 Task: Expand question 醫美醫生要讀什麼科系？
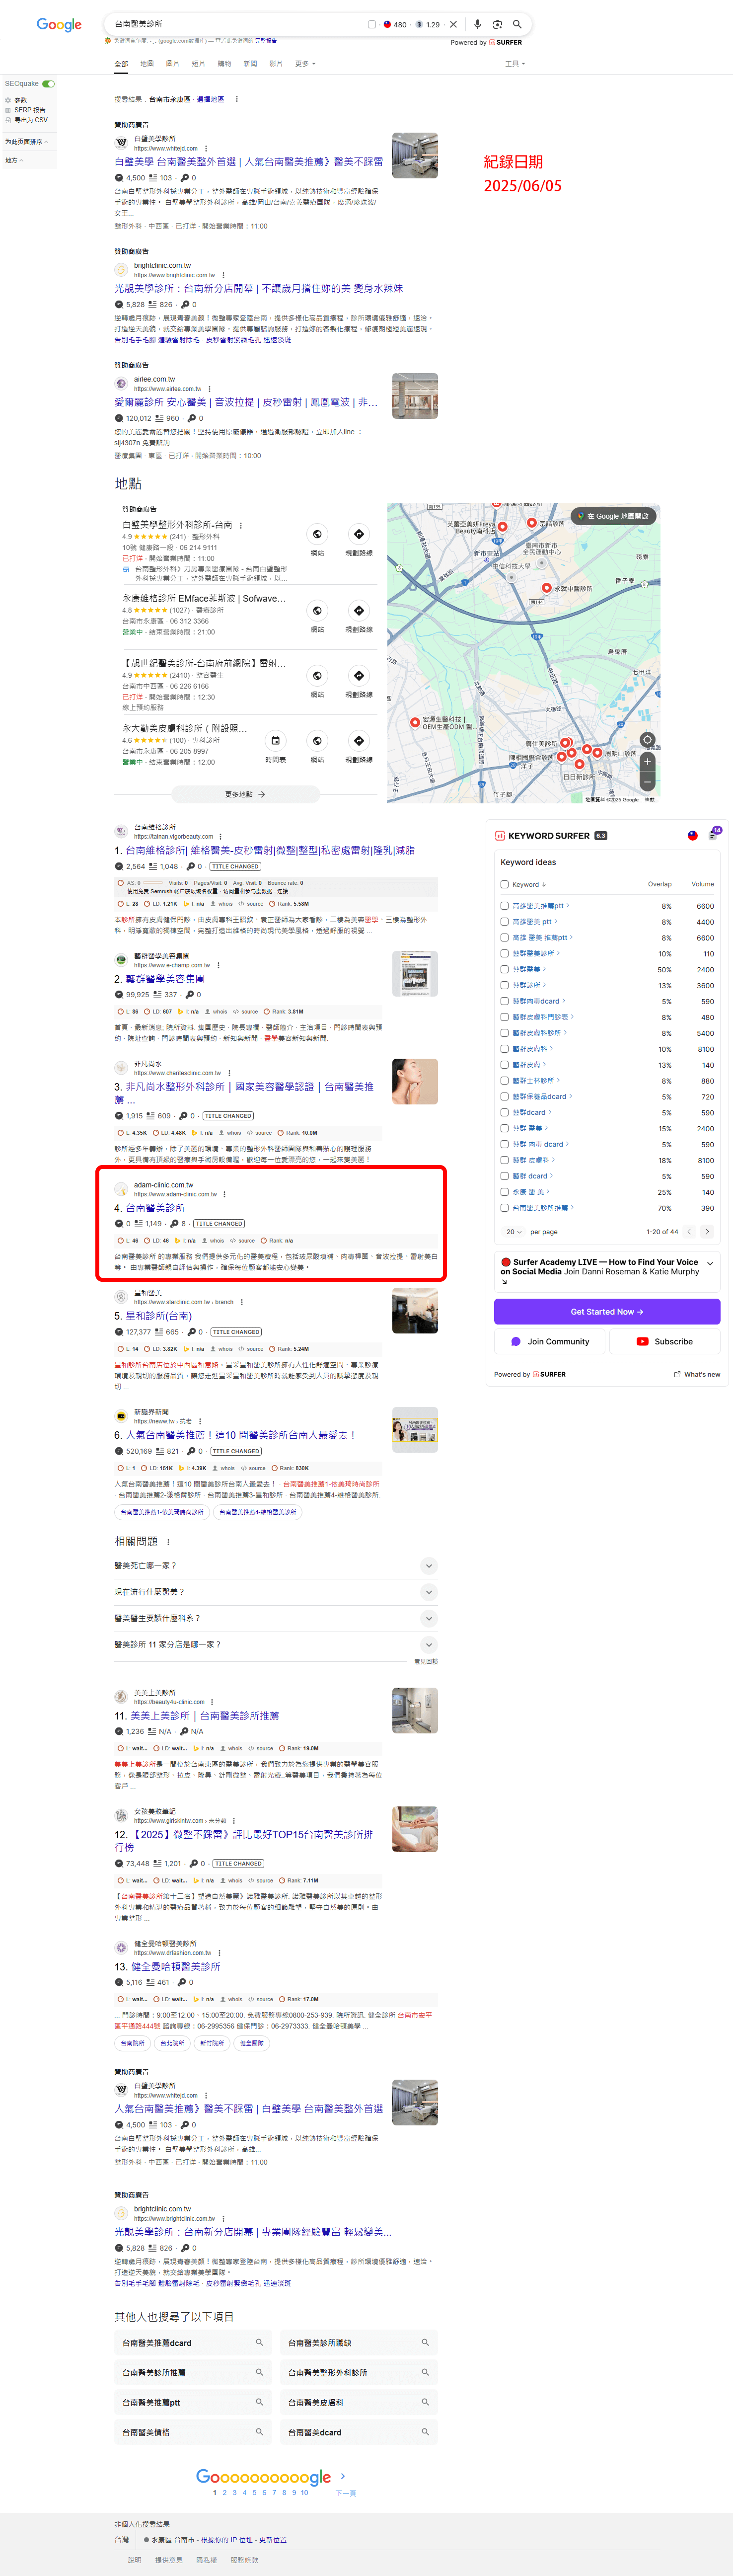point(429,1618)
